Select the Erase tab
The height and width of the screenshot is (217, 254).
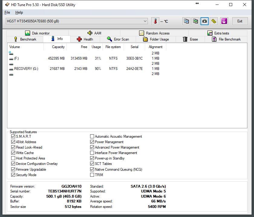[190, 39]
